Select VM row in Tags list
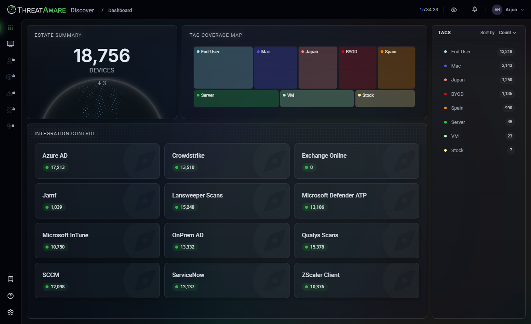 [x=479, y=136]
